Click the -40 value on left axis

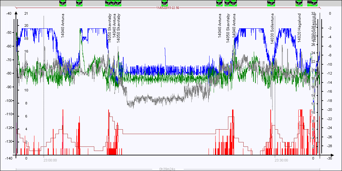click(x=9, y=13)
